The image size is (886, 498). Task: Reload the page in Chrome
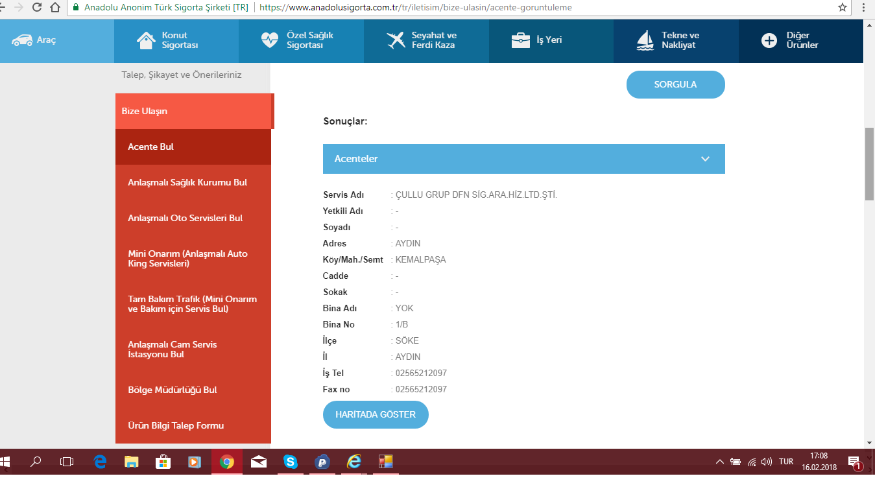pyautogui.click(x=37, y=8)
